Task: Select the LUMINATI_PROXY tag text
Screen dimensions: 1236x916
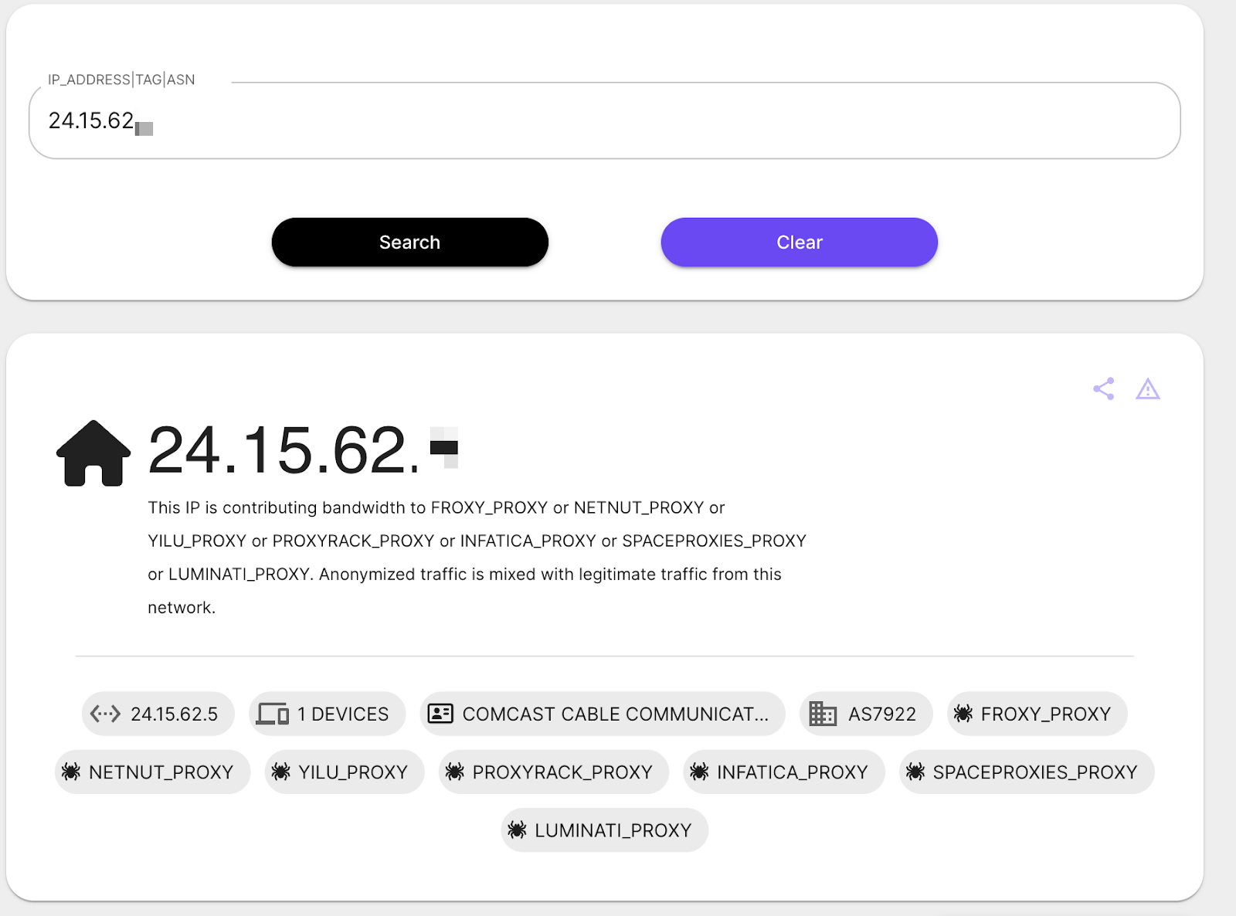Action: tap(613, 831)
